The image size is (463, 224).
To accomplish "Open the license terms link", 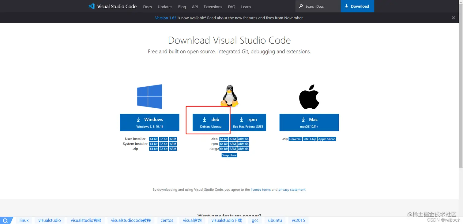I will click(261, 190).
